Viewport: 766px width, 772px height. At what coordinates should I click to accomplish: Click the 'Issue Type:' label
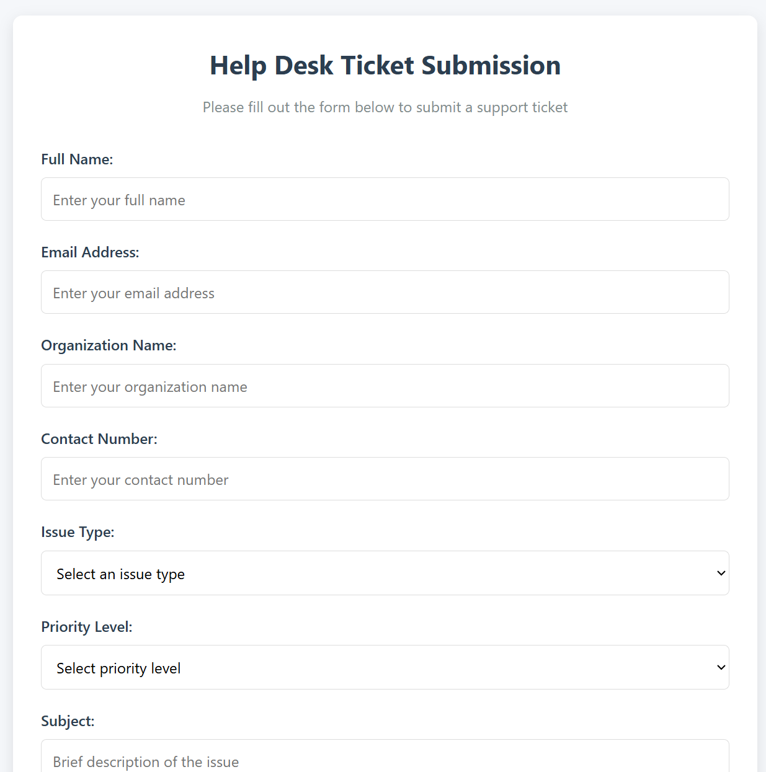78,532
